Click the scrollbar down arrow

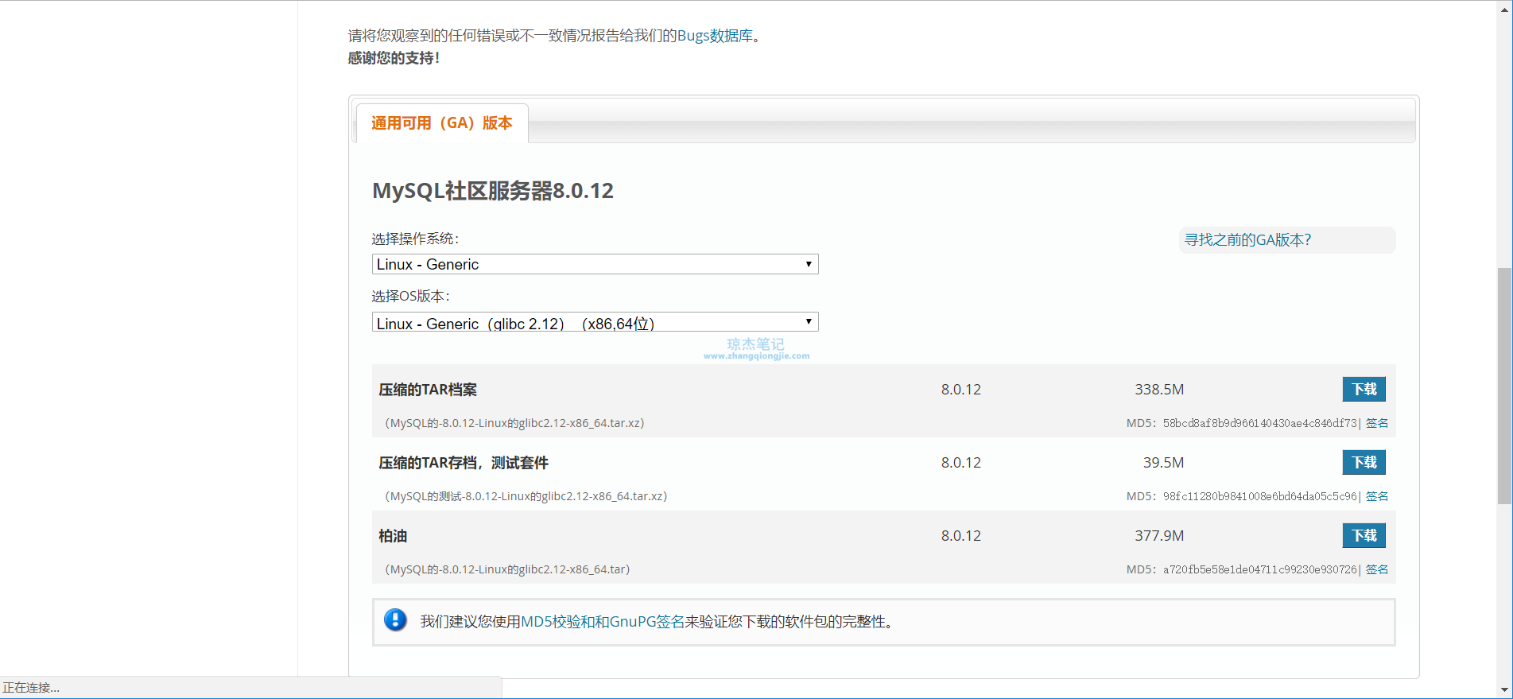[x=1504, y=690]
